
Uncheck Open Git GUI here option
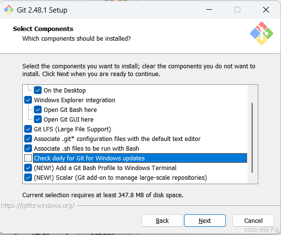pyautogui.click(x=38, y=119)
